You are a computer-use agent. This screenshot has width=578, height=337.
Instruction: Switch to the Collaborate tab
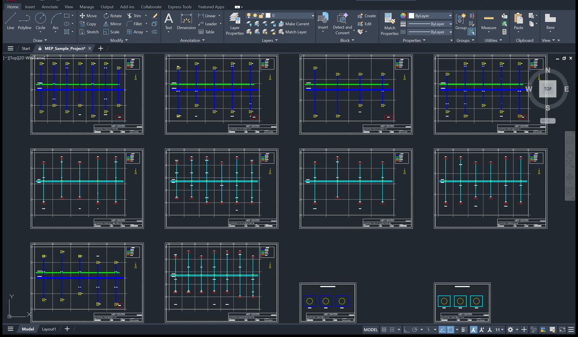pos(151,7)
